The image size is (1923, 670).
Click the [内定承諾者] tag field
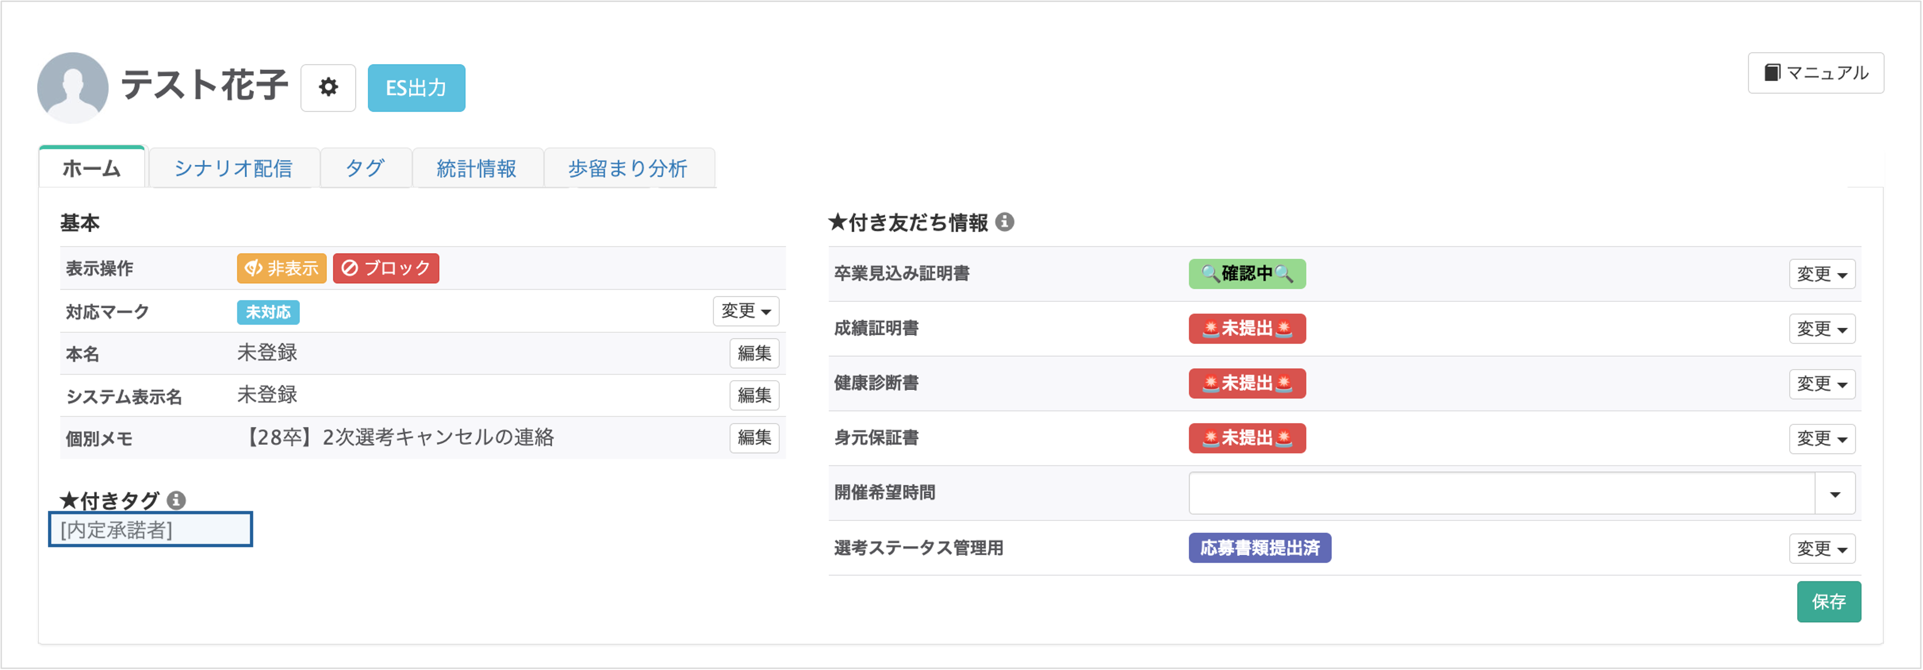pos(150,530)
